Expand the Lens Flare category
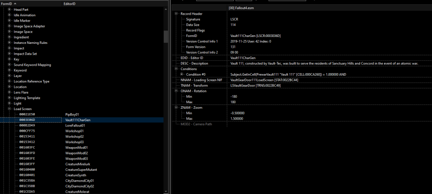 coord(9,92)
